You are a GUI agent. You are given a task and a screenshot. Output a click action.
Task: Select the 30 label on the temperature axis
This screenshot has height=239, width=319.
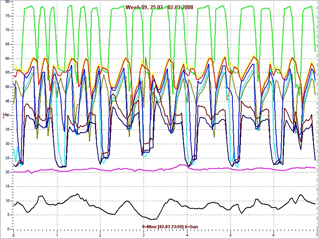coord(7,144)
